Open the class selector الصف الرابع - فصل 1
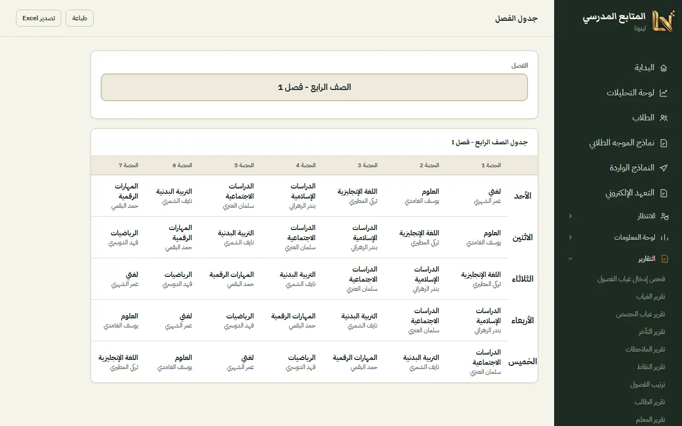The width and height of the screenshot is (682, 426). (x=314, y=87)
